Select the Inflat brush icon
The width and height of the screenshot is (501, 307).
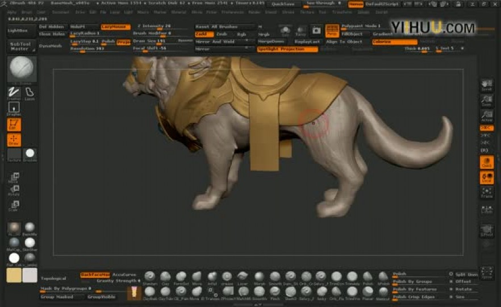[212, 277]
